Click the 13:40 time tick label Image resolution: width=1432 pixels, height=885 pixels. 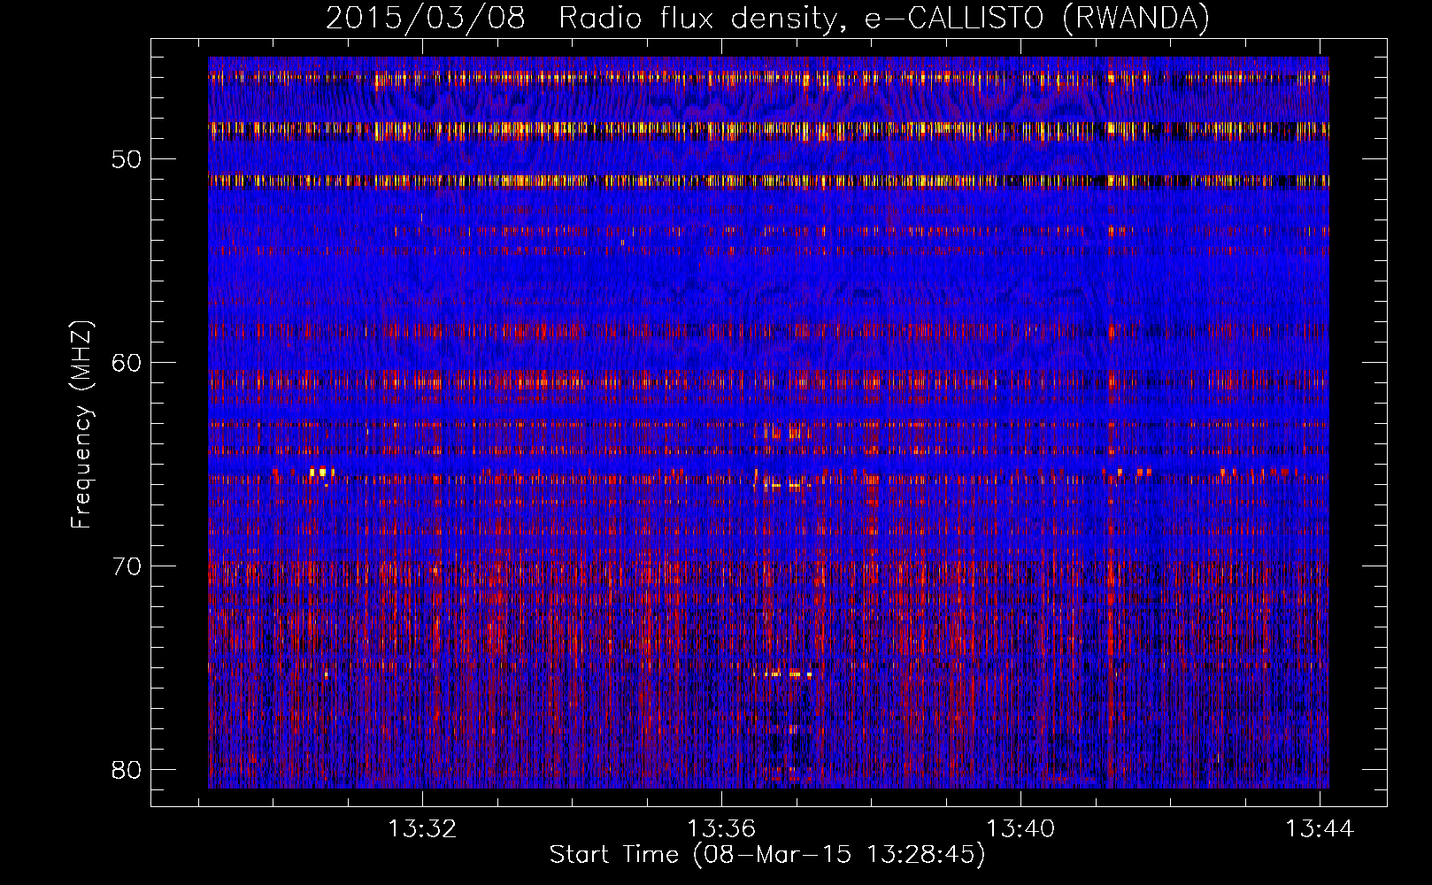[1021, 829]
